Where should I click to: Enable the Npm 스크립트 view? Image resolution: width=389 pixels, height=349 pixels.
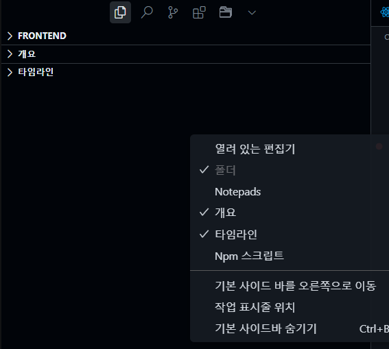pos(290,256)
